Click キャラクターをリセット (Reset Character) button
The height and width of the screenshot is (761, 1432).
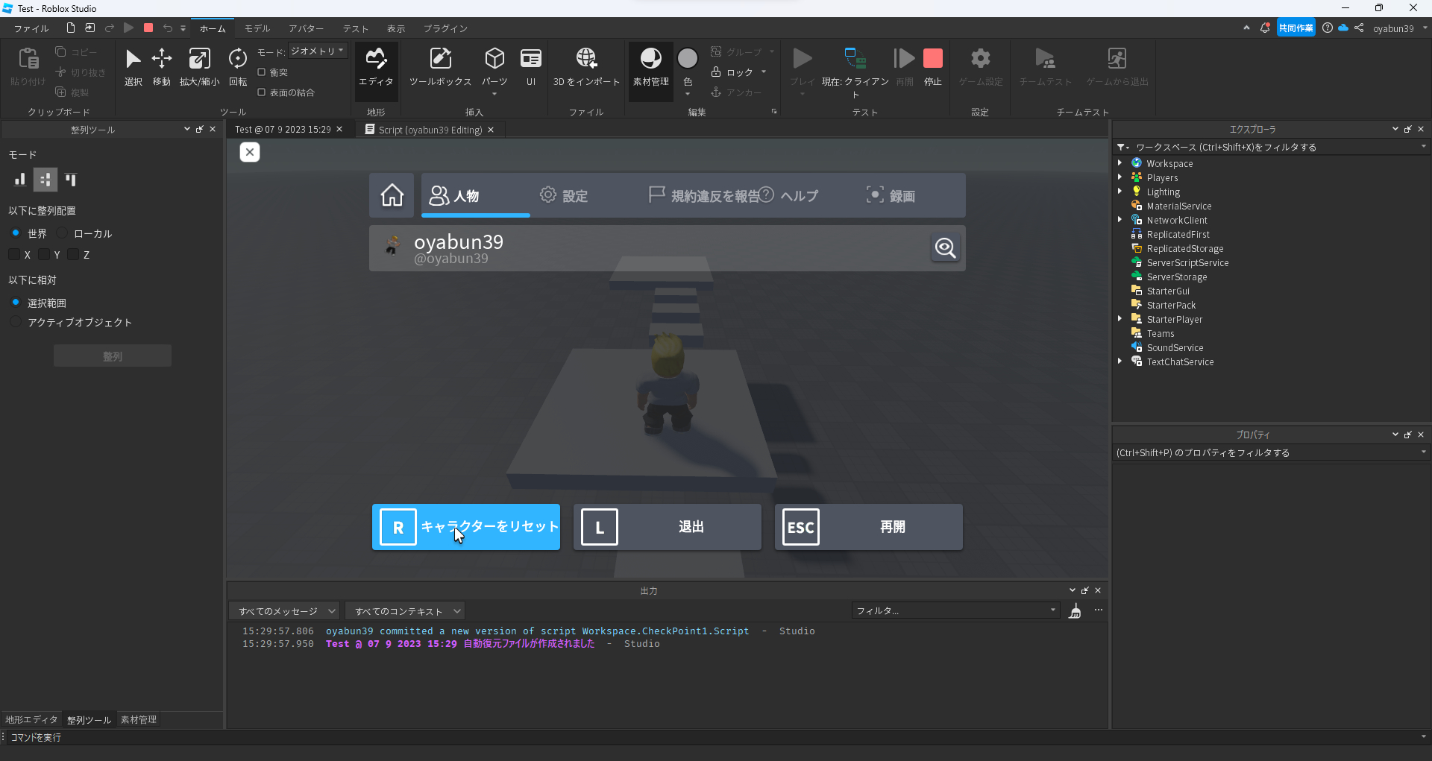click(x=466, y=527)
